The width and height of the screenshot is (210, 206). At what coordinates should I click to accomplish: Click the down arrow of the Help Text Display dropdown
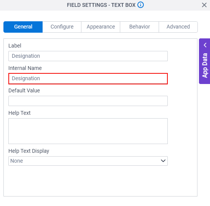(163, 161)
